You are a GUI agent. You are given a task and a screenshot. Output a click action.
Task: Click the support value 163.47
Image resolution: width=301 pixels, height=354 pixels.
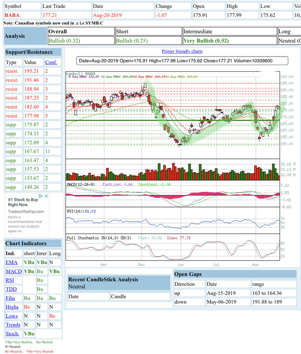click(x=34, y=160)
